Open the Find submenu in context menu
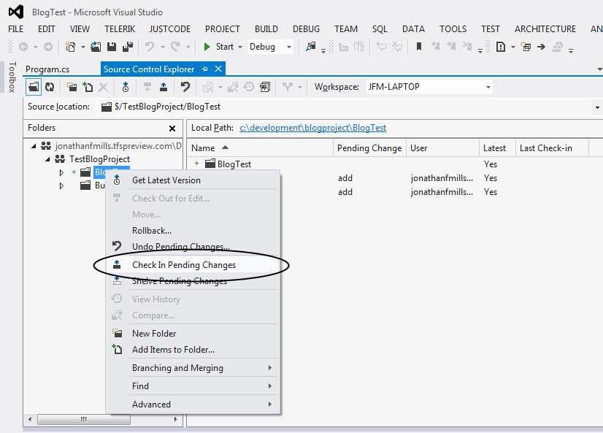Image resolution: width=603 pixels, height=433 pixels. point(194,386)
